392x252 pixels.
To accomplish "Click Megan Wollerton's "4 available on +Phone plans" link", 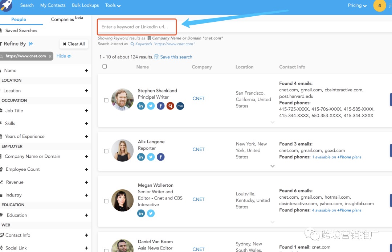I will (x=337, y=210).
